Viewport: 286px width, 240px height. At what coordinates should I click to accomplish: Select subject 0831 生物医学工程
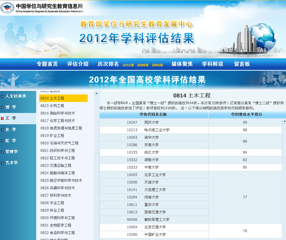[56, 225]
